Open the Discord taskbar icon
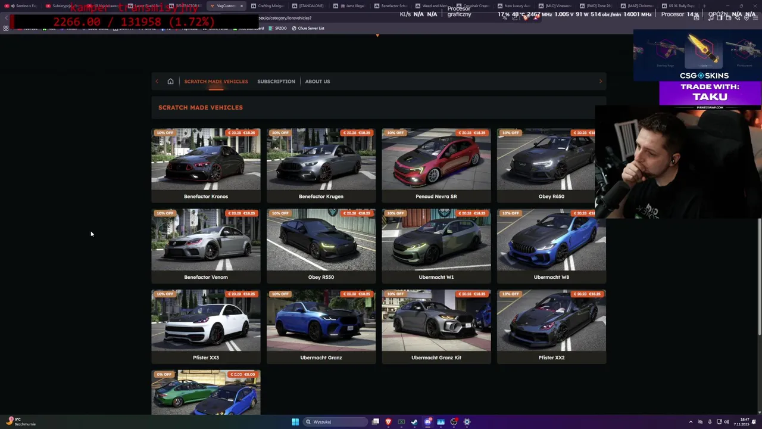Image resolution: width=762 pixels, height=429 pixels. click(x=427, y=422)
